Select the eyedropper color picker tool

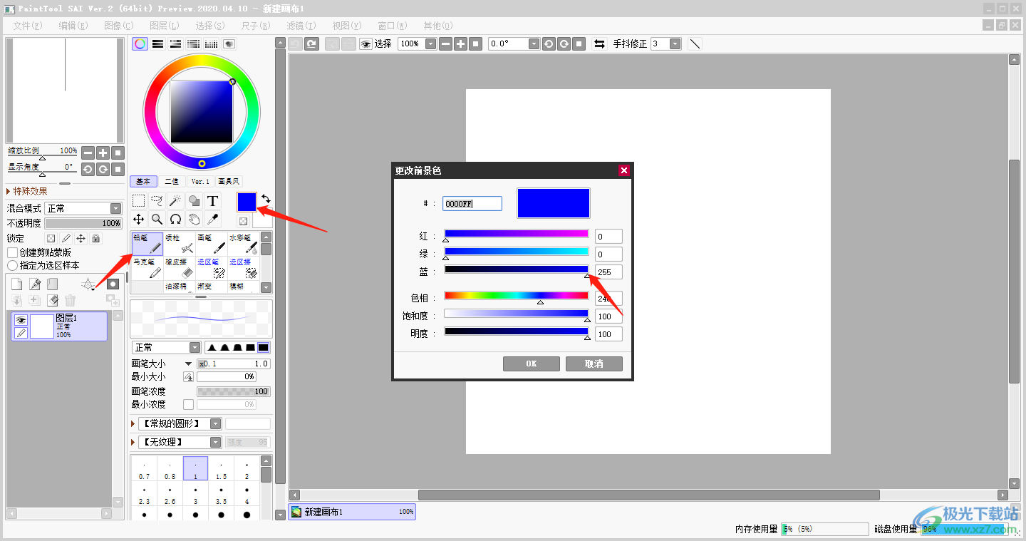(x=212, y=220)
